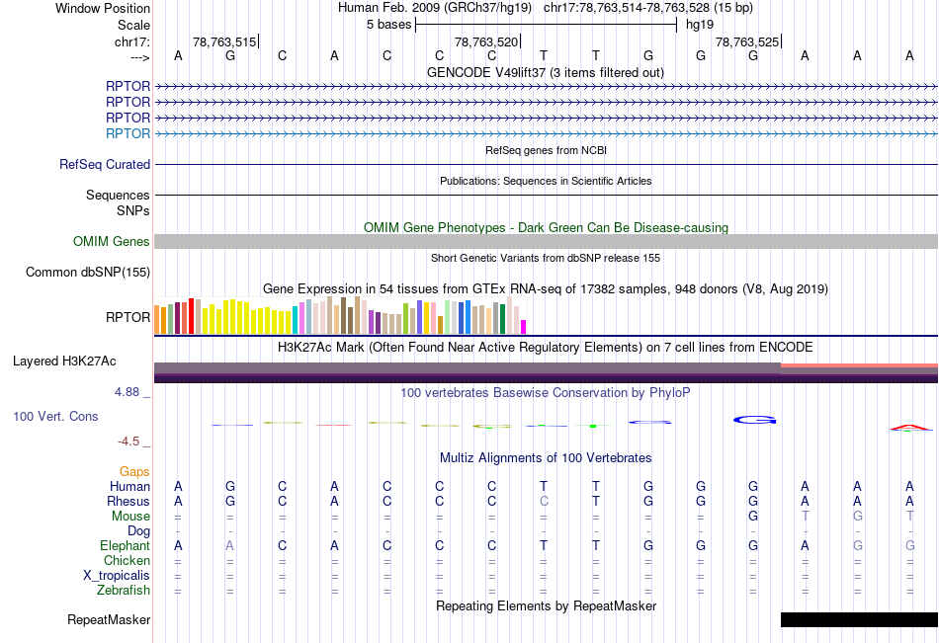Click the Layered H3K27Ac track label
The image size is (939, 643).
(x=64, y=362)
